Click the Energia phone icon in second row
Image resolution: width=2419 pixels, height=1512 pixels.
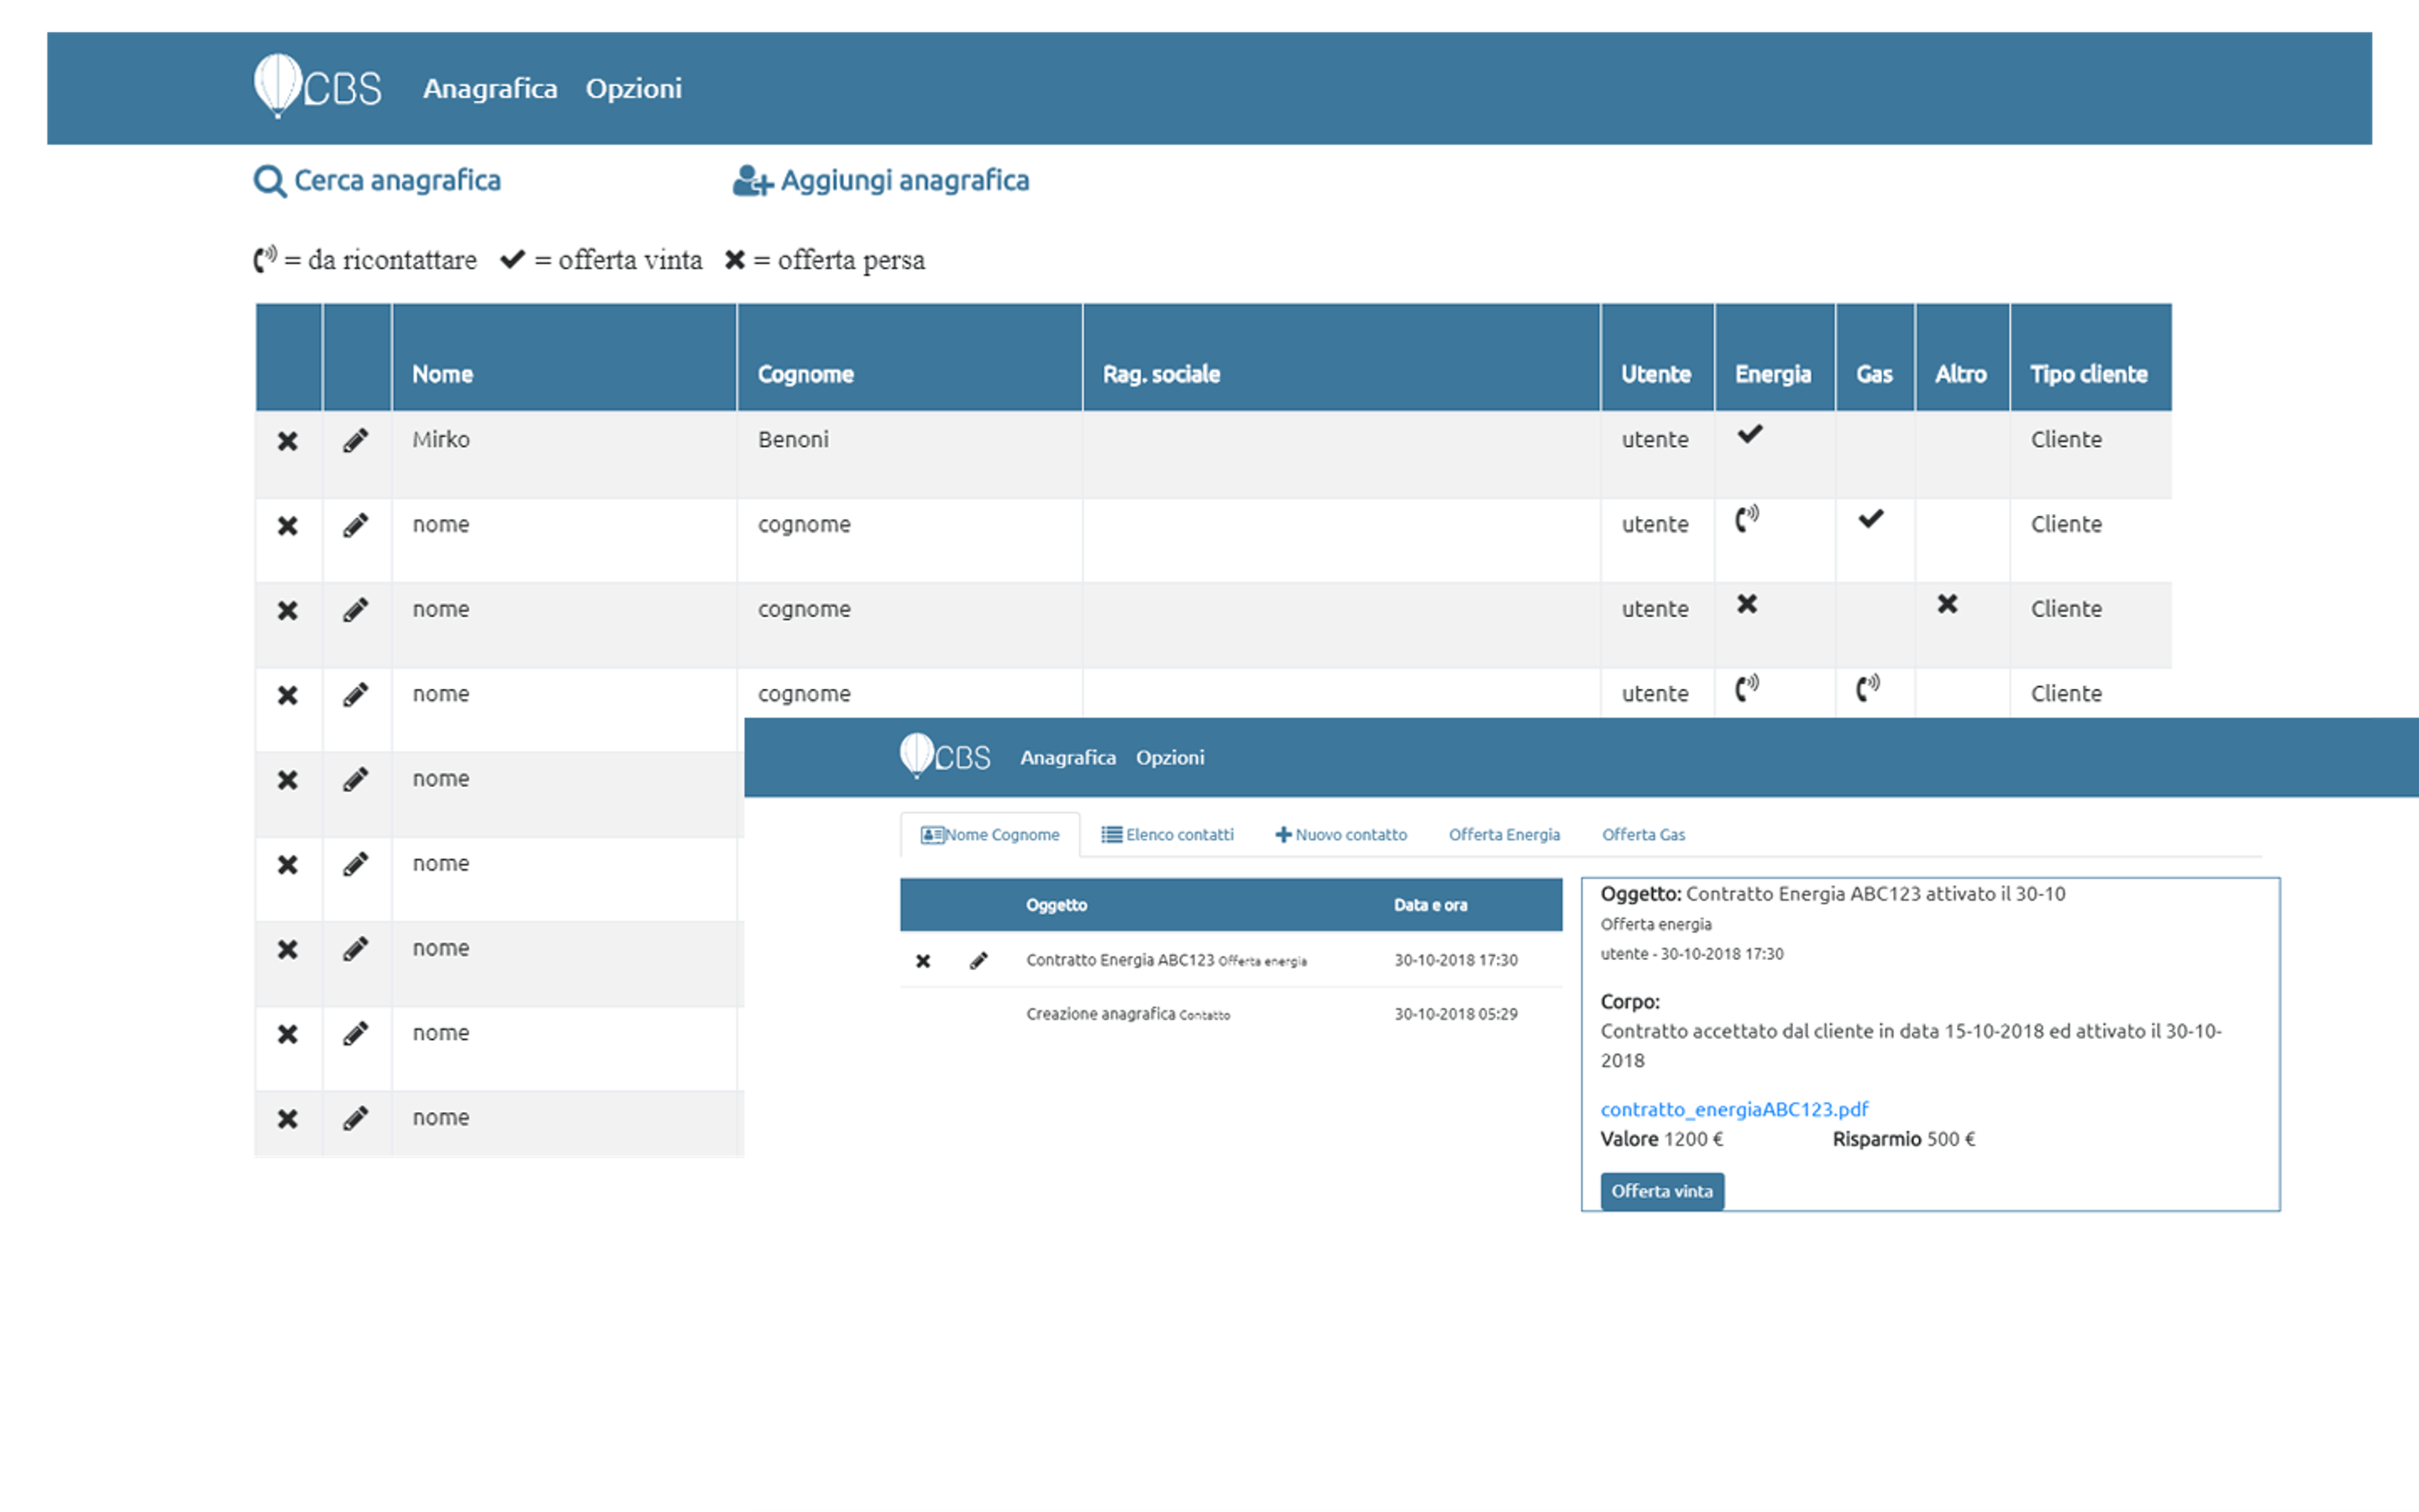[1746, 518]
